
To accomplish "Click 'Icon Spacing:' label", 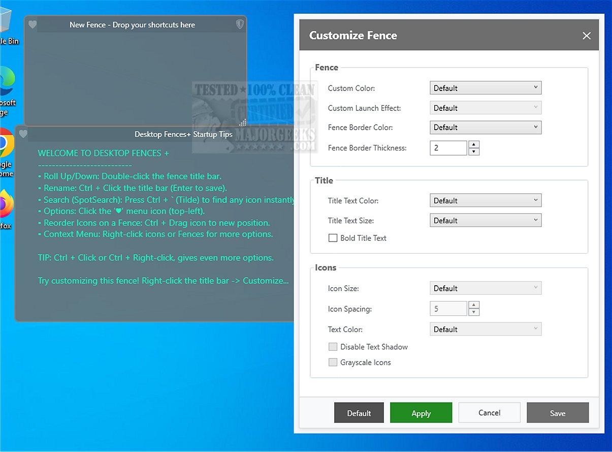I will click(350, 309).
